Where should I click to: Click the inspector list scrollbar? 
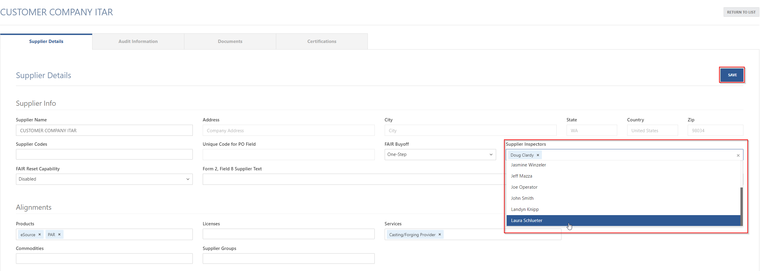[x=742, y=206]
